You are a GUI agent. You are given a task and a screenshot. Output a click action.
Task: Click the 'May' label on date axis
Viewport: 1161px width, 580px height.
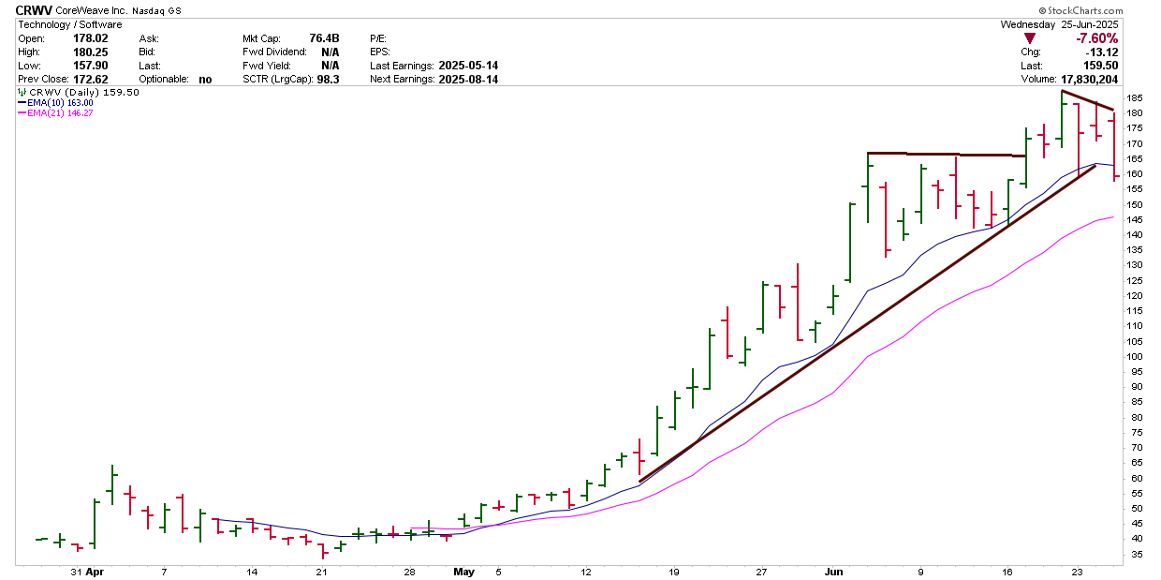tap(463, 571)
